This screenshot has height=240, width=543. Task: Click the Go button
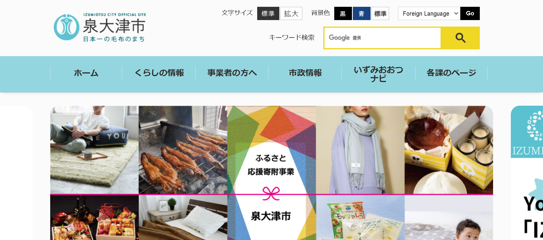[x=470, y=14]
